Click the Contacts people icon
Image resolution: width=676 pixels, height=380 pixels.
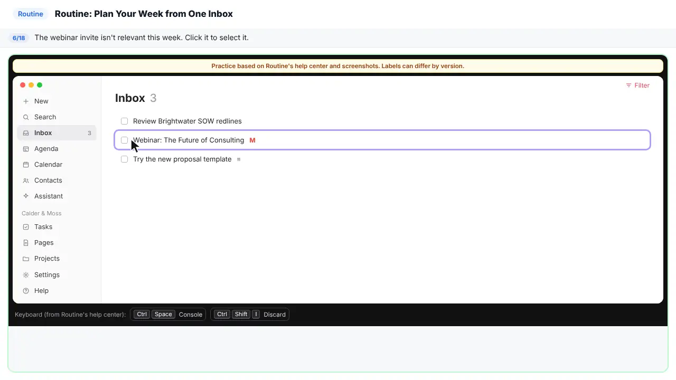click(26, 180)
